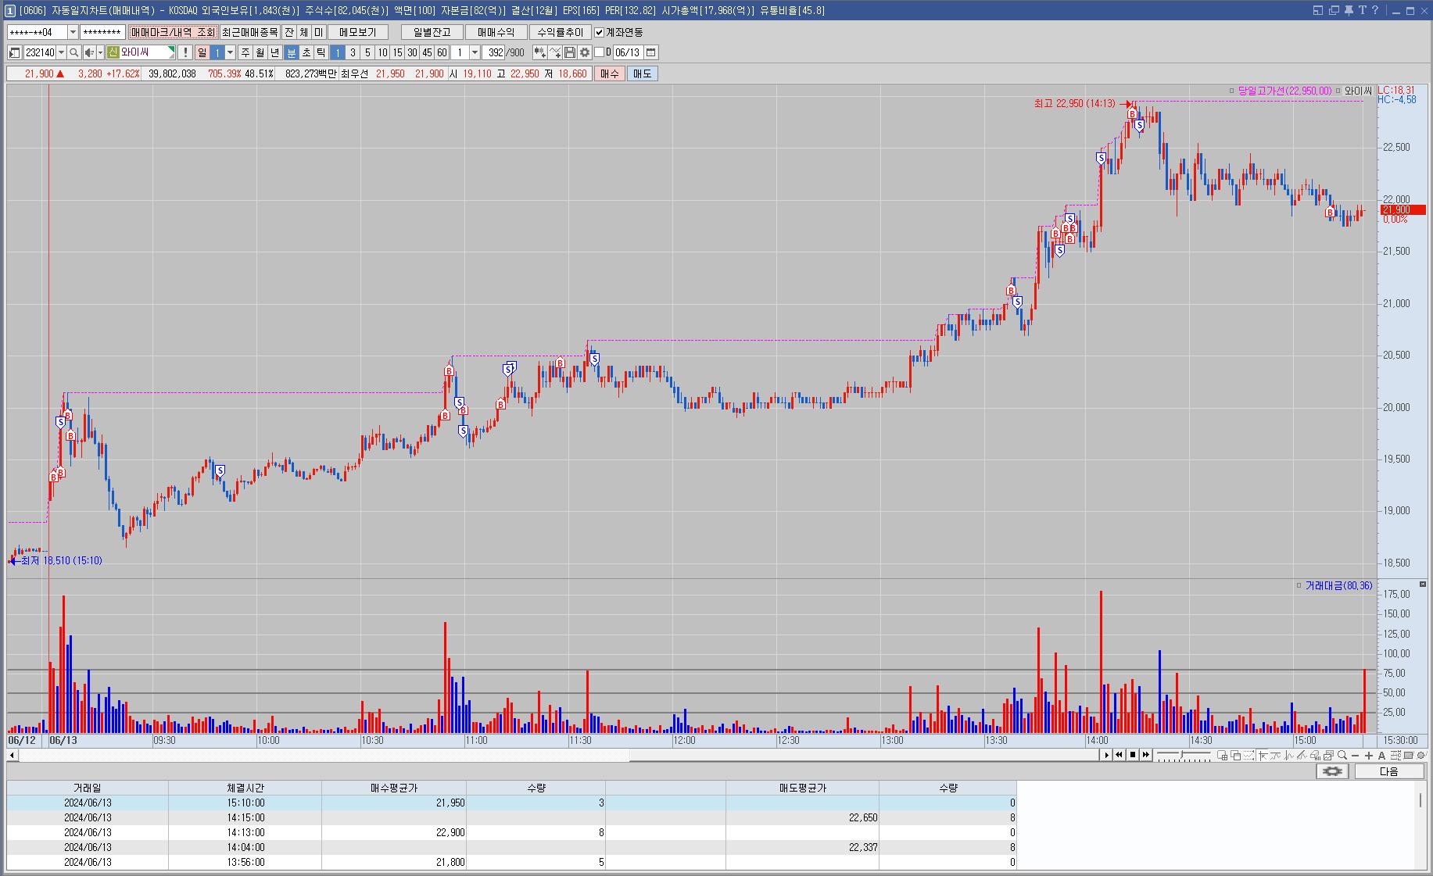
Task: Click the crosshair cursor icon in chart toolbar
Action: tap(1263, 756)
